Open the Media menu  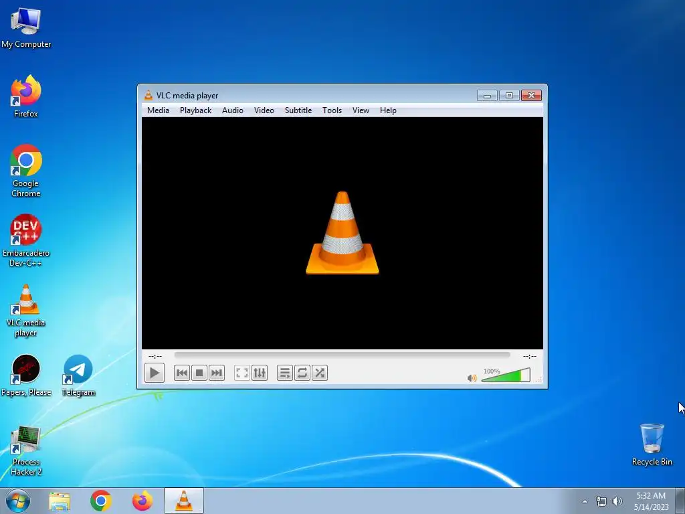(158, 110)
